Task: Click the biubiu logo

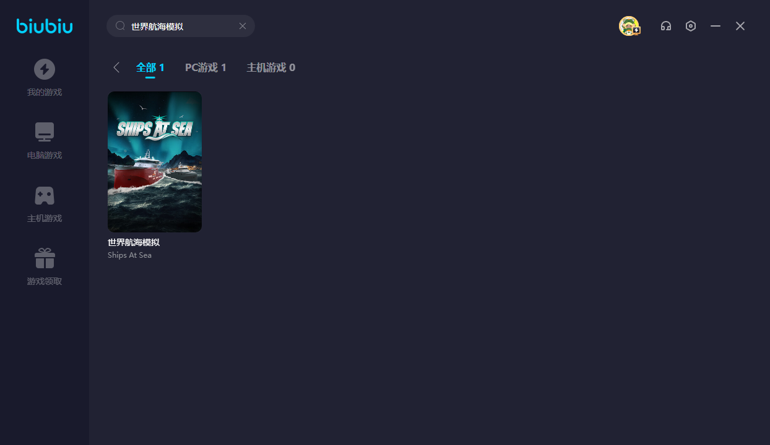Action: (45, 26)
